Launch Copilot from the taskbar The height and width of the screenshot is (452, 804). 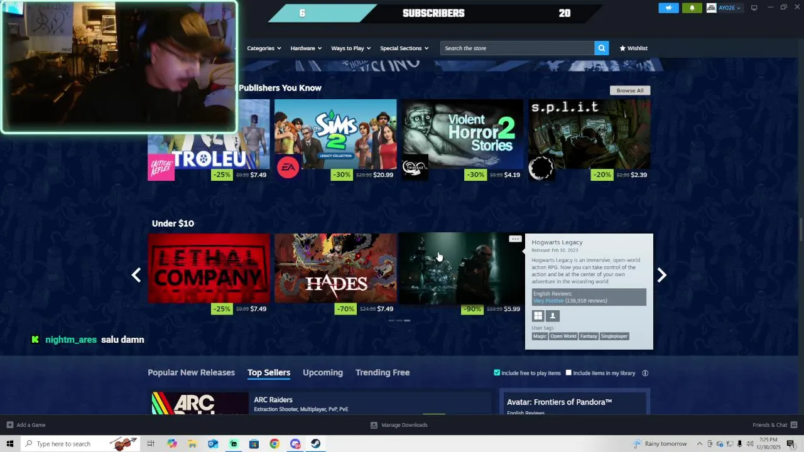pyautogui.click(x=172, y=444)
